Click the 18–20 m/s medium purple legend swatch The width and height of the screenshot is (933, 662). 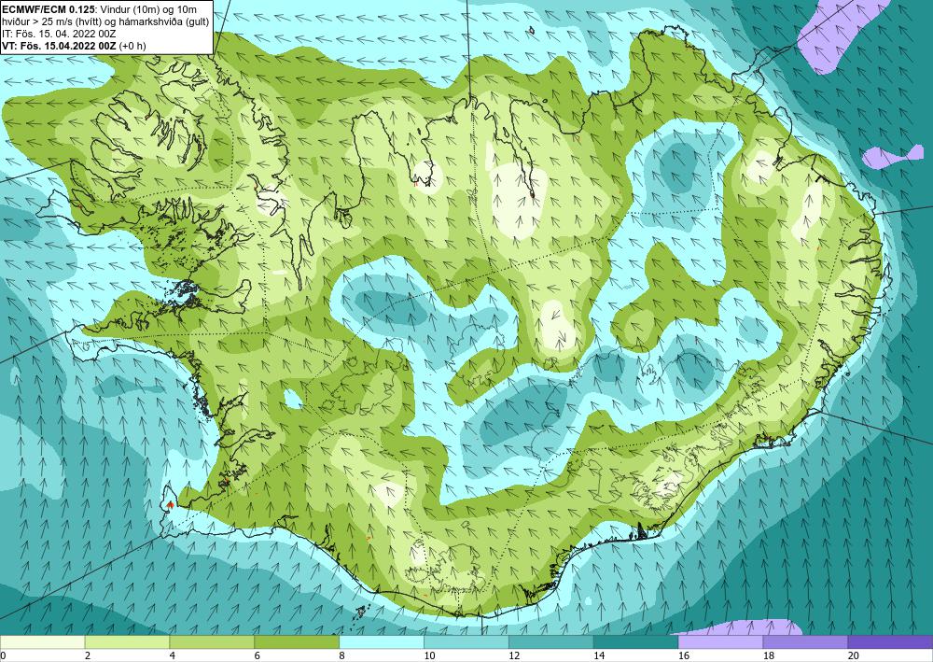tap(806, 641)
